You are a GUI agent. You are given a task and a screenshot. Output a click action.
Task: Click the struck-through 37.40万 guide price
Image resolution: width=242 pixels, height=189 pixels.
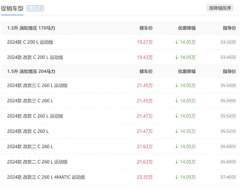(x=228, y=177)
